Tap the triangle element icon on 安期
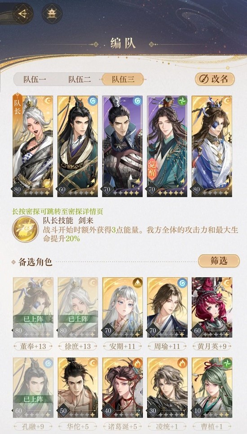Viewport: 247px width, 434px height. pos(137,283)
